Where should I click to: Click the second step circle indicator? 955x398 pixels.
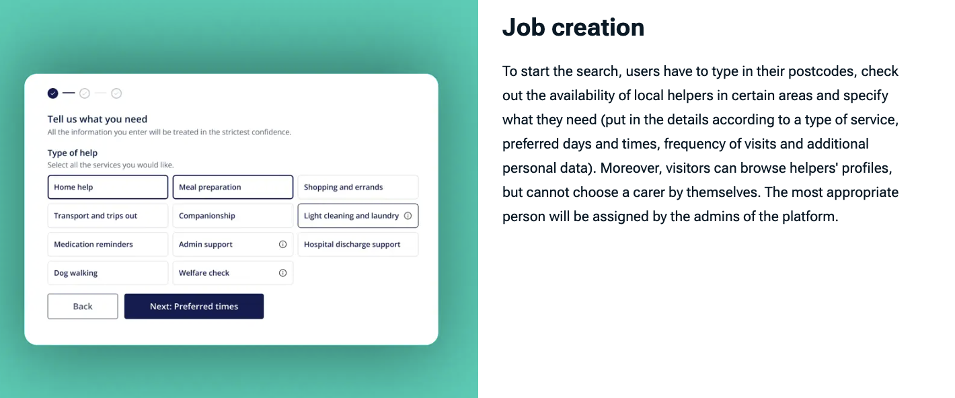pyautogui.click(x=85, y=93)
